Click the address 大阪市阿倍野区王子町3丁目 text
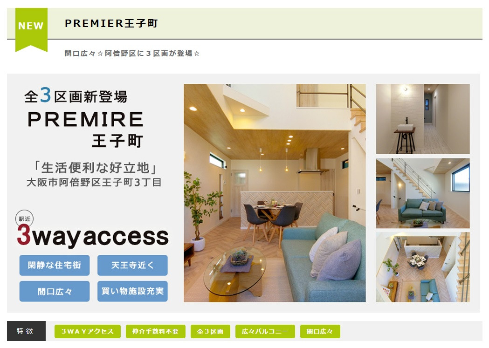Viewport: 489px width, 348px height. 94,182
